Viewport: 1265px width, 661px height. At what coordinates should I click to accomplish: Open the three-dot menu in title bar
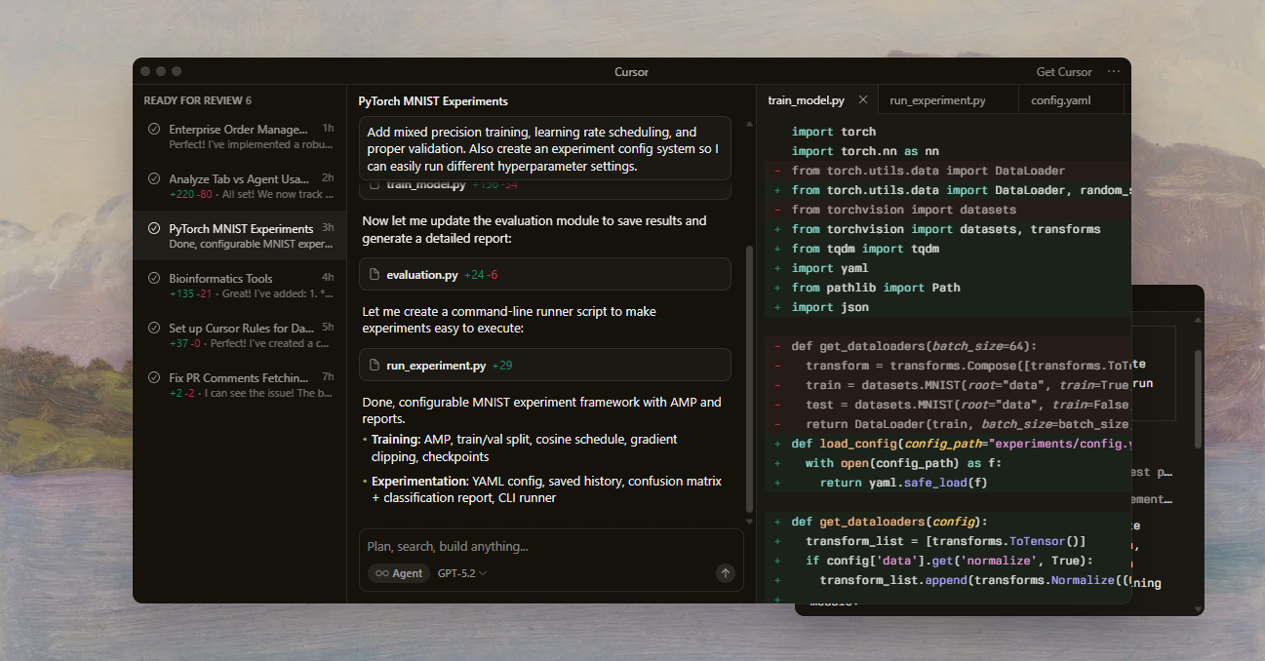coord(1114,72)
